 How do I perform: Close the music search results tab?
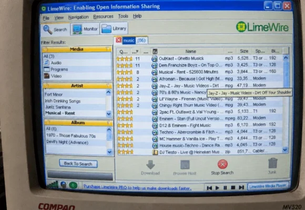(x=118, y=40)
